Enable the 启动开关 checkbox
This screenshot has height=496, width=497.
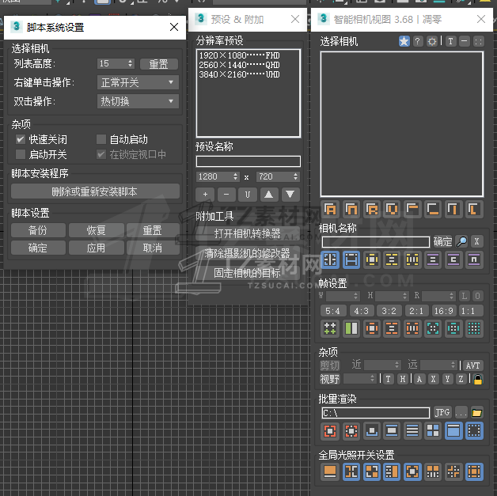pyautogui.click(x=21, y=154)
